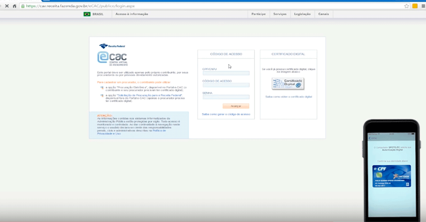Open 'Saiba como obter o certificado digital' link
This screenshot has height=222, width=426.
(289, 97)
